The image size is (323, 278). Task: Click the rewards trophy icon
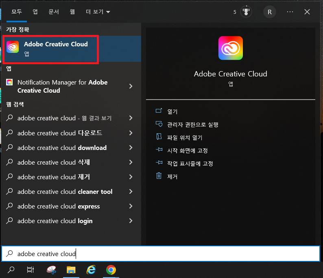(246, 12)
